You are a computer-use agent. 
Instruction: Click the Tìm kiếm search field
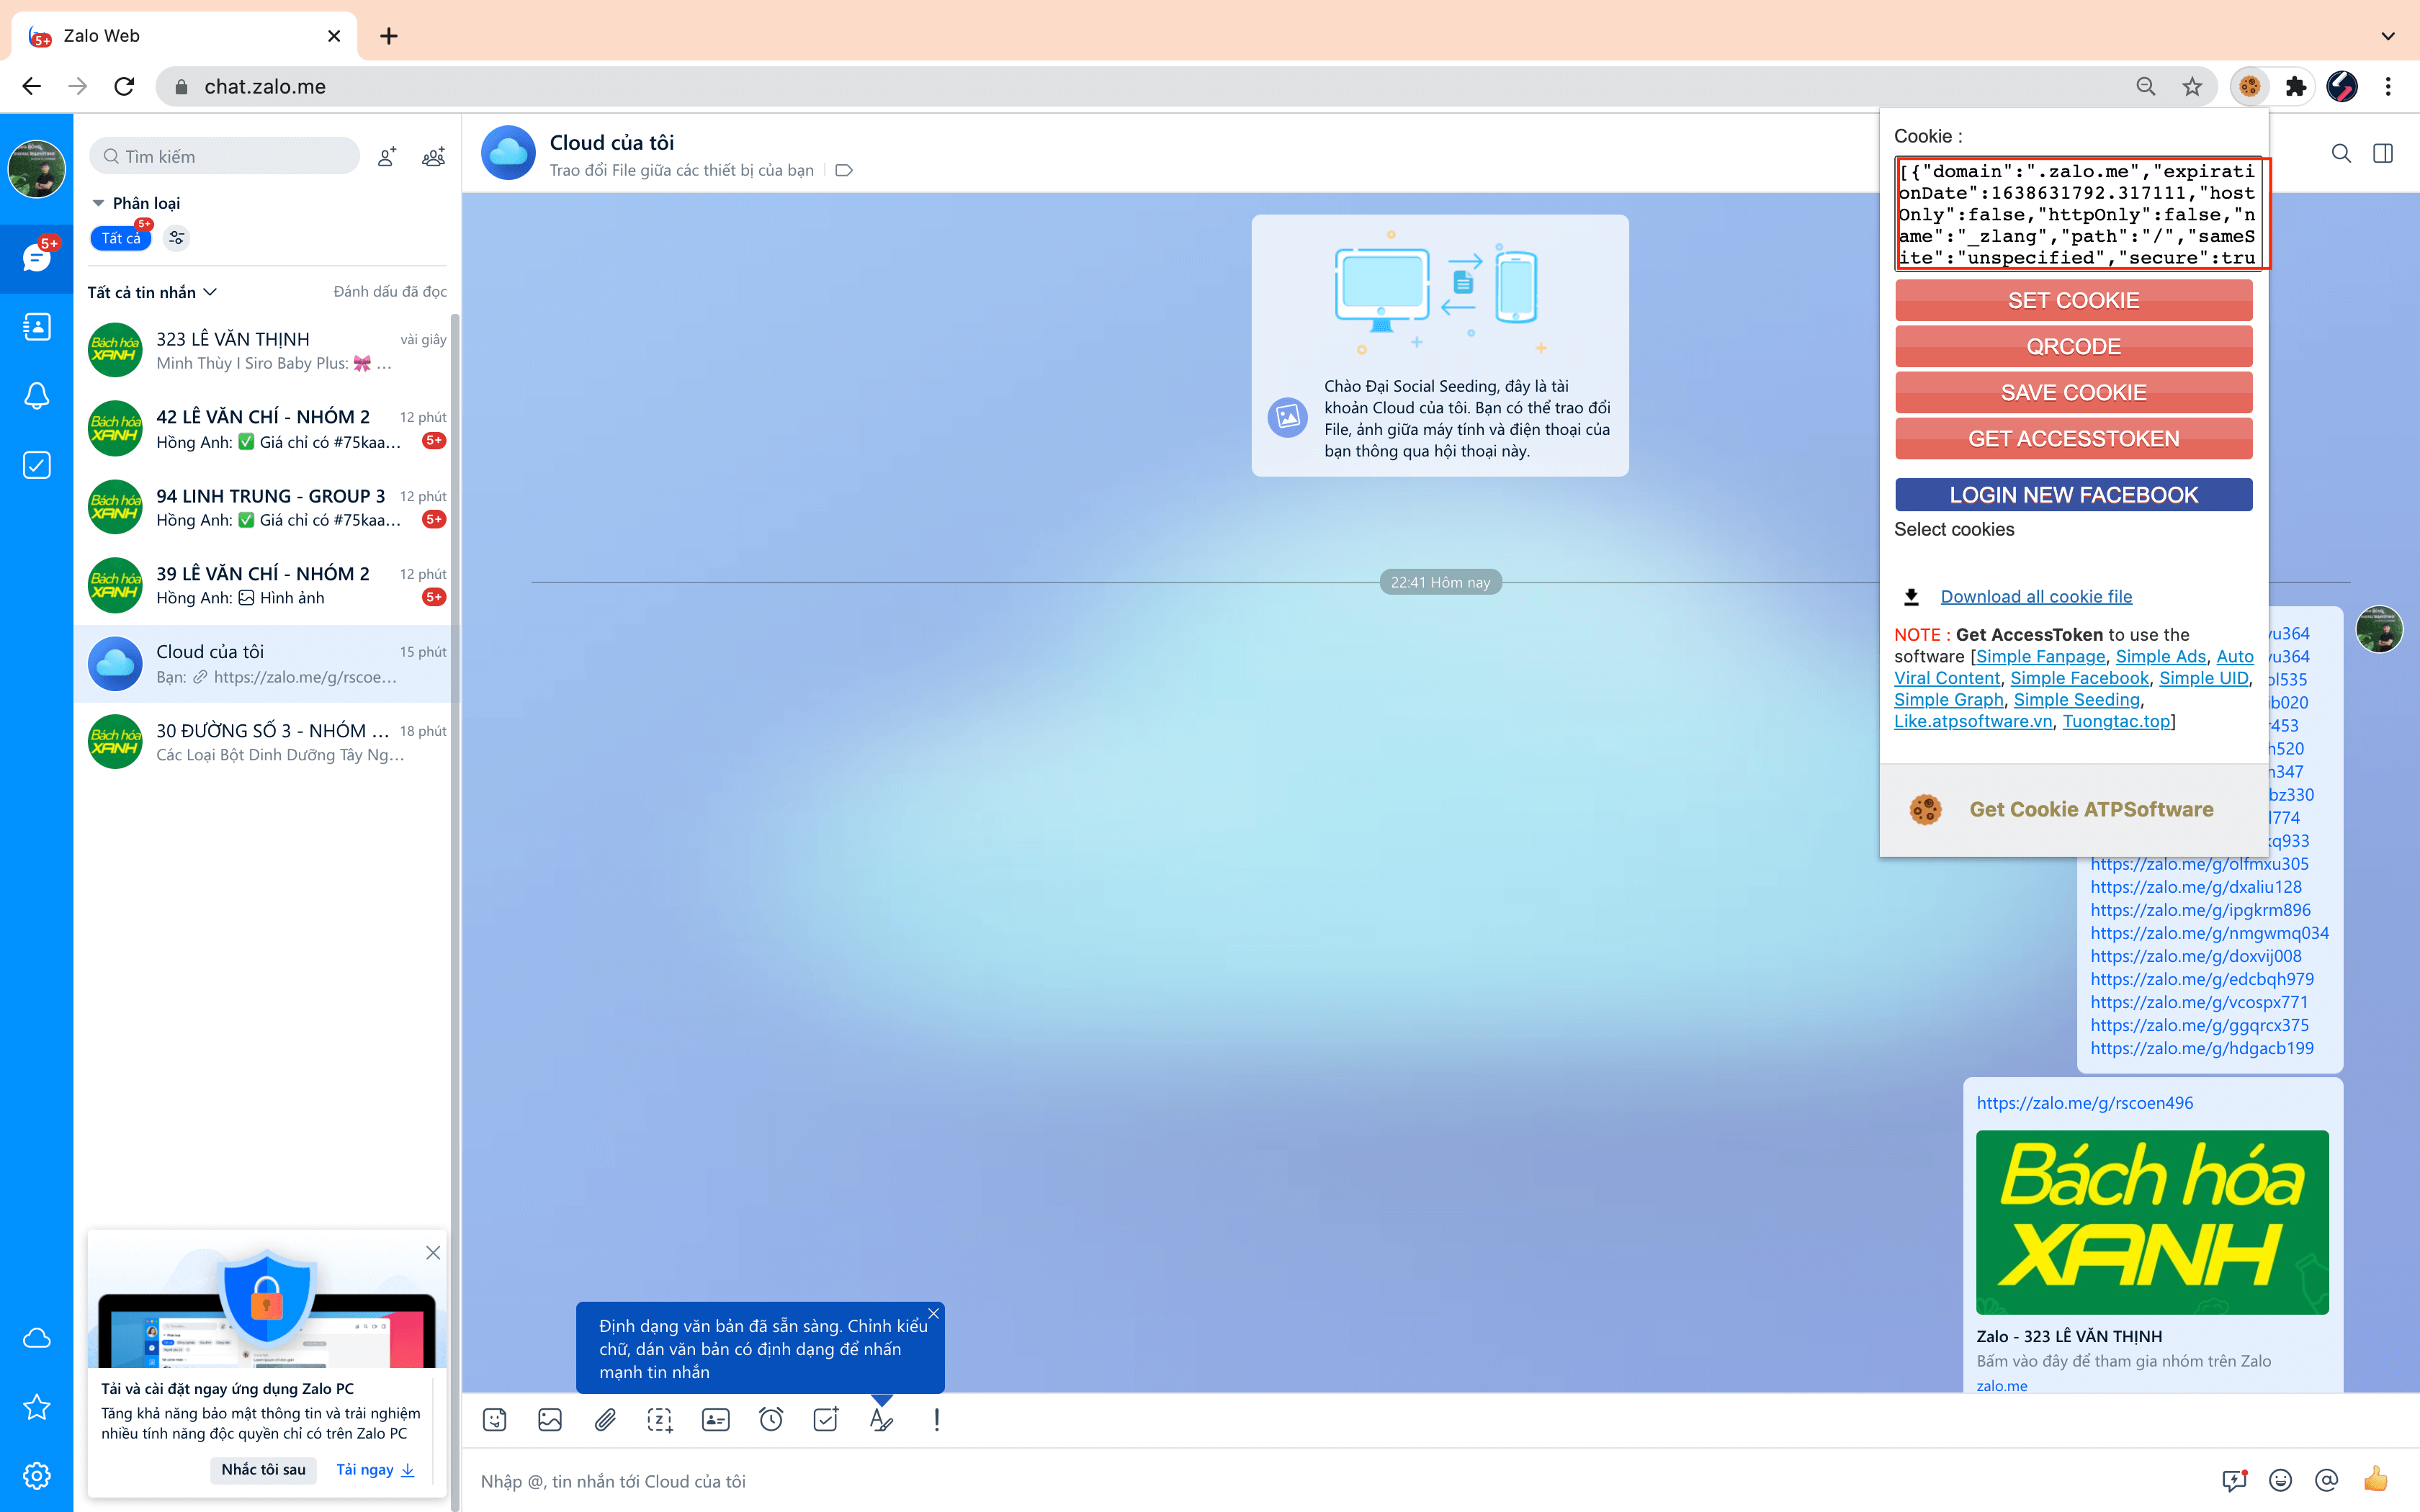pyautogui.click(x=225, y=157)
